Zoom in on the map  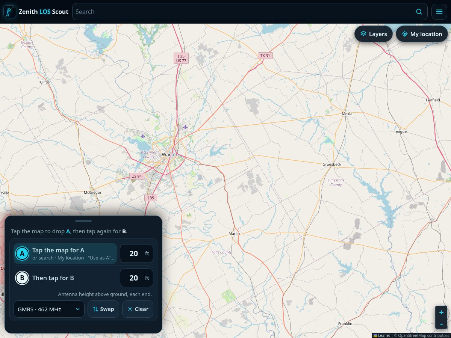[x=441, y=312]
